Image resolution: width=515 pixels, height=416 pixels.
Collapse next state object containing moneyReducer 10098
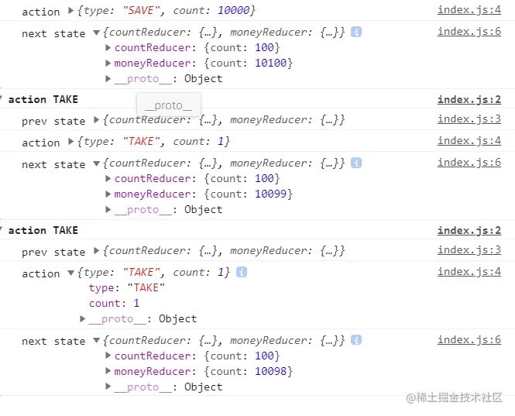(x=96, y=340)
